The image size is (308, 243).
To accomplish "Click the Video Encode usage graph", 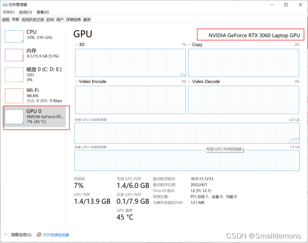I will 130,100.
